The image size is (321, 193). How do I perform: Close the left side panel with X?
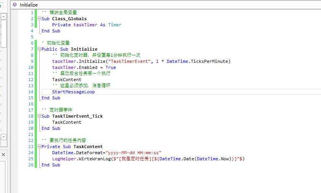coord(3,155)
